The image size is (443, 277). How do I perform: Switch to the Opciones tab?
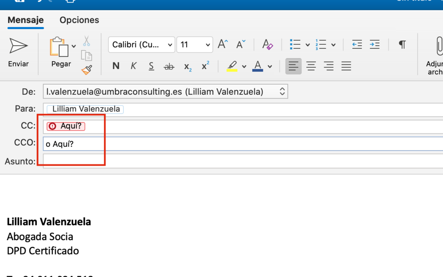pyautogui.click(x=79, y=20)
